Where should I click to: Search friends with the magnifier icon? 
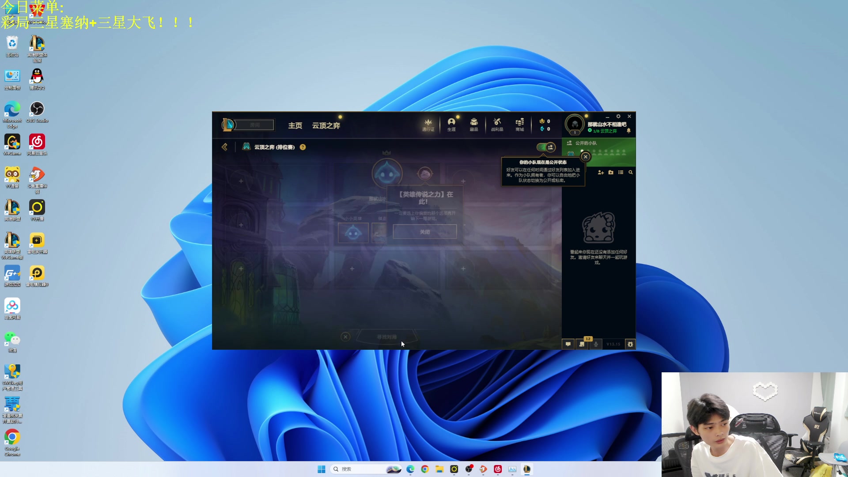[x=631, y=172]
